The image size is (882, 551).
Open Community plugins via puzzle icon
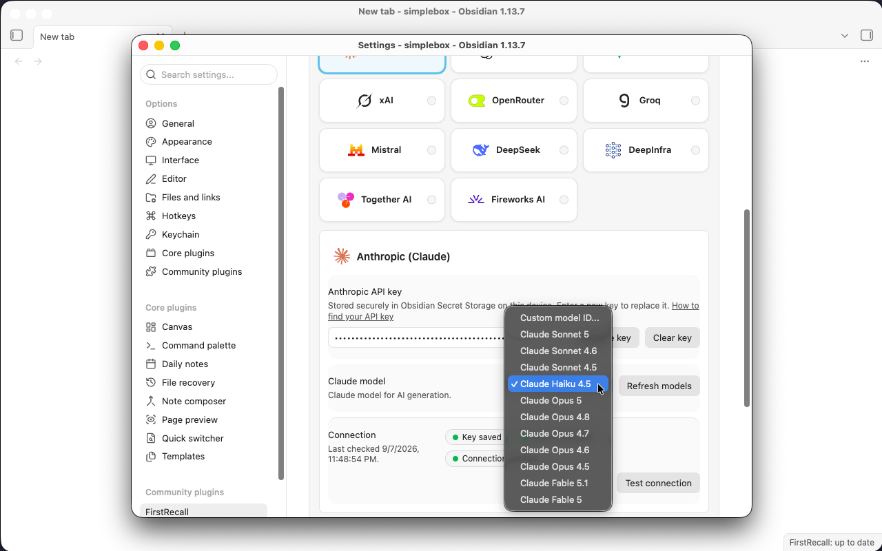151,272
